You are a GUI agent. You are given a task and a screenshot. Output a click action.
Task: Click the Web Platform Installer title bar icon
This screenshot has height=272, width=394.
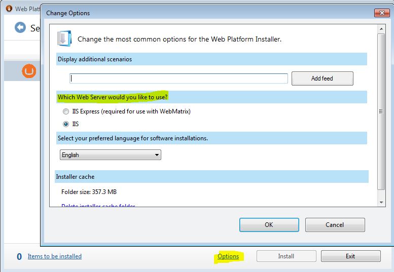click(x=9, y=9)
